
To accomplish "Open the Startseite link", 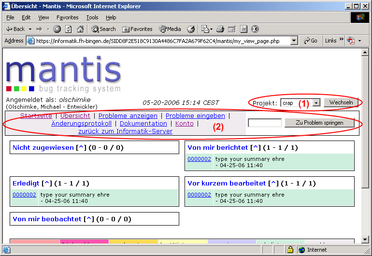I will (36, 116).
